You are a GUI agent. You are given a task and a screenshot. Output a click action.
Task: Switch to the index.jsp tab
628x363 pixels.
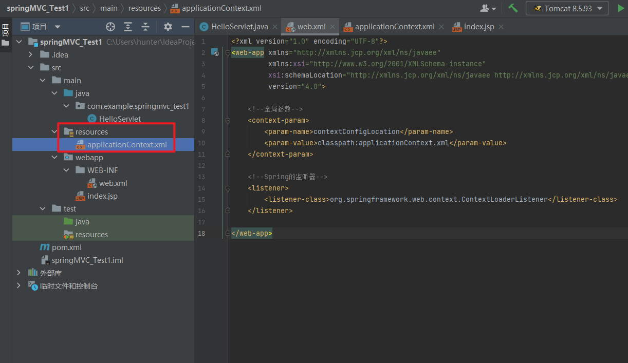(478, 27)
